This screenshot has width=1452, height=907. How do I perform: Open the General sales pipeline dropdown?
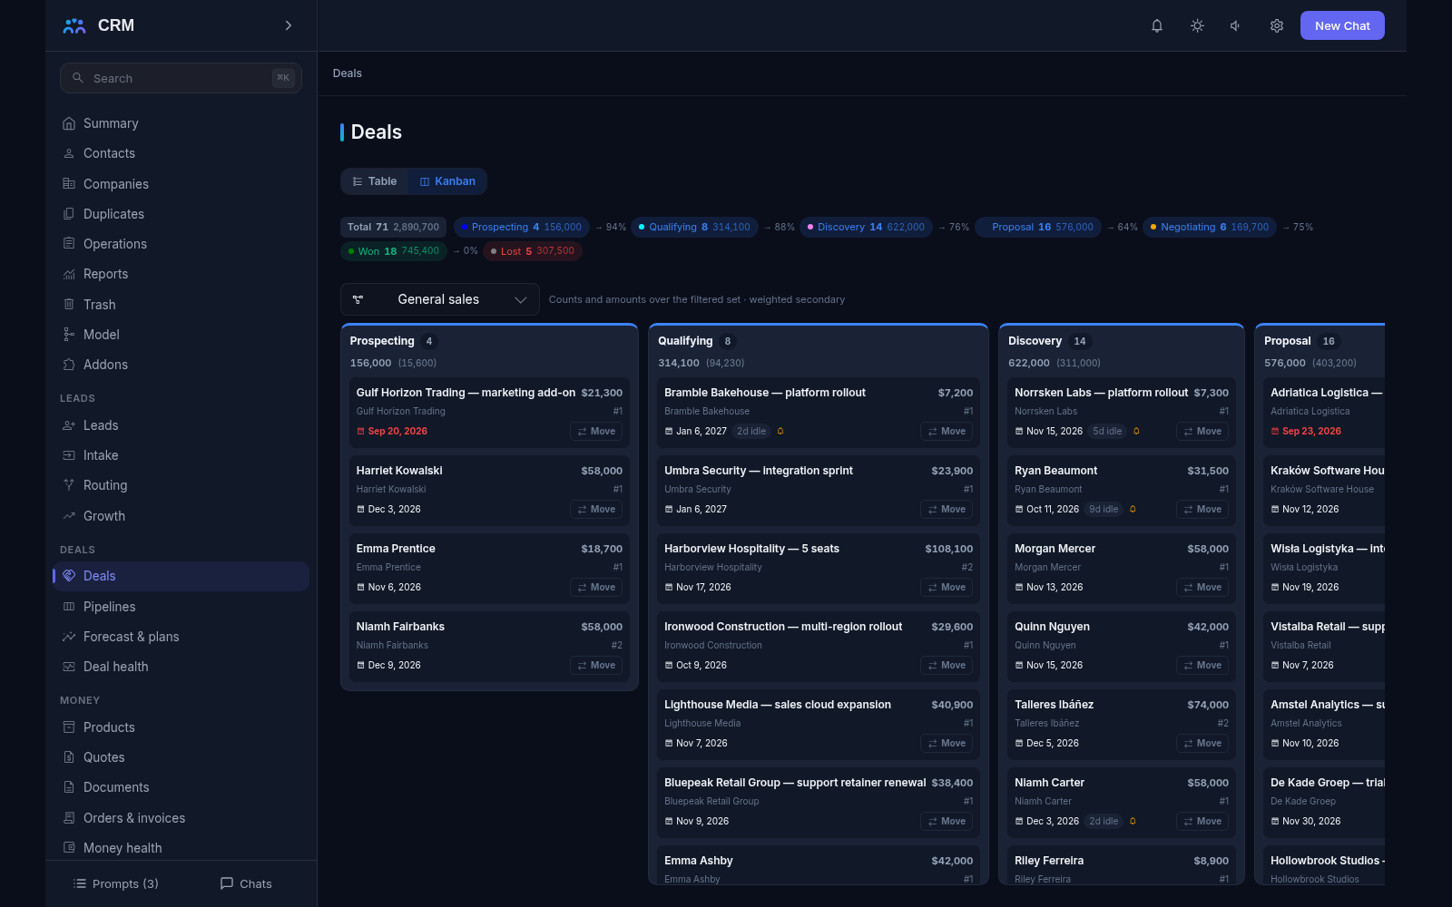(x=439, y=299)
